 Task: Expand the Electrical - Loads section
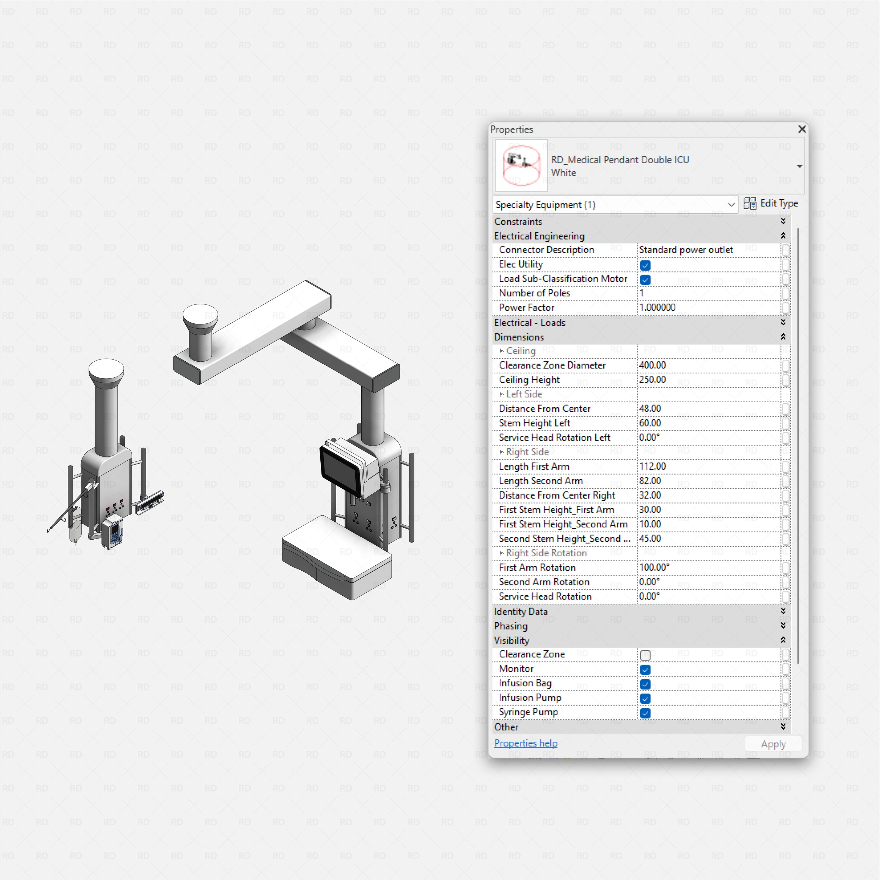point(783,322)
